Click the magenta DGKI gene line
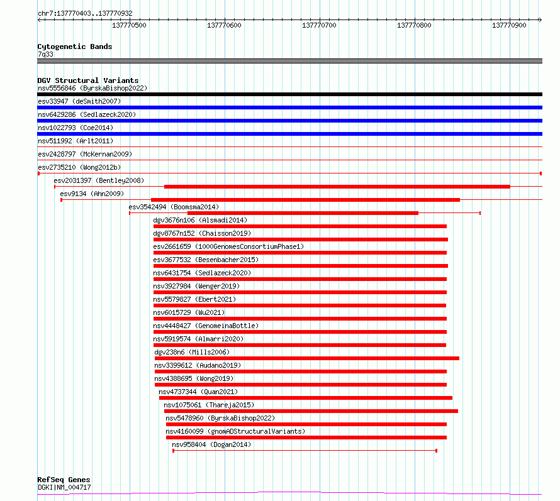Viewport: 560px width, 501px height. tap(289, 493)
